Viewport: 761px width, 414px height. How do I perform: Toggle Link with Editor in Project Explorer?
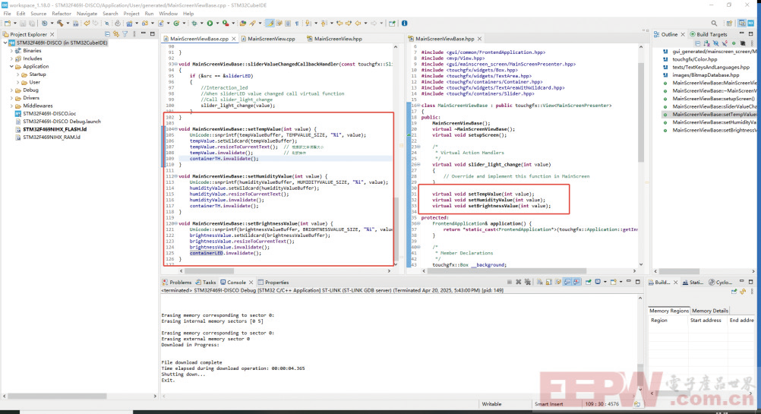(116, 34)
